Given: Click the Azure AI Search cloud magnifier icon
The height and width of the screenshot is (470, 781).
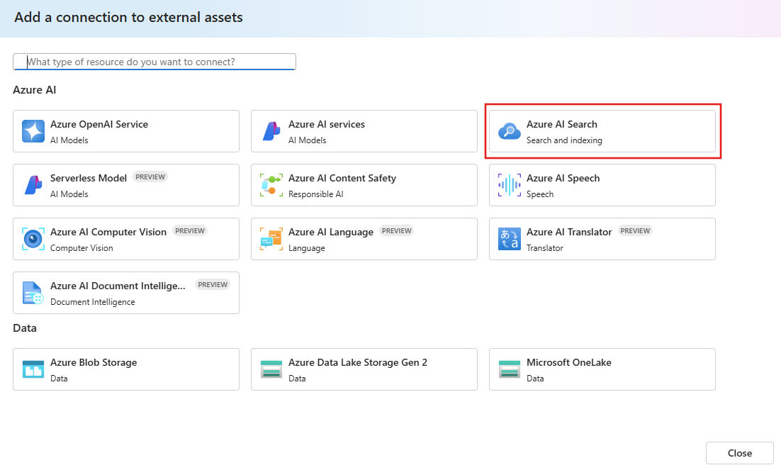Looking at the screenshot, I should tap(510, 132).
